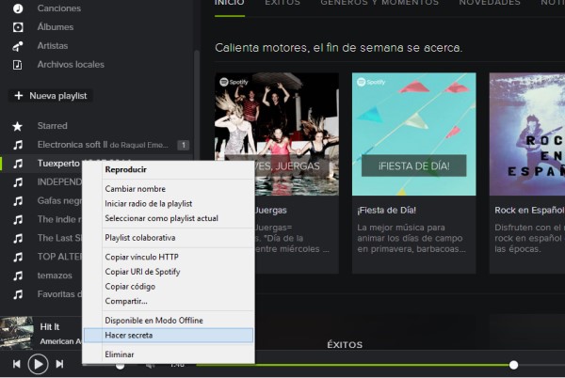Create a new playlist with Nueva playlist
Viewport: 565px width, 378px height.
[51, 96]
